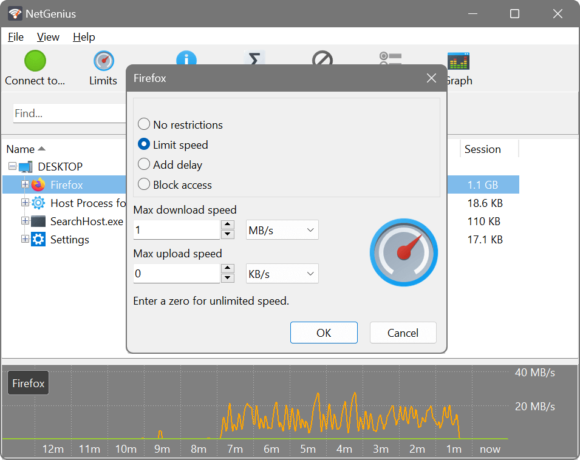This screenshot has width=580, height=460.
Task: Click the 4m marker on graph timeline
Action: pyautogui.click(x=344, y=449)
